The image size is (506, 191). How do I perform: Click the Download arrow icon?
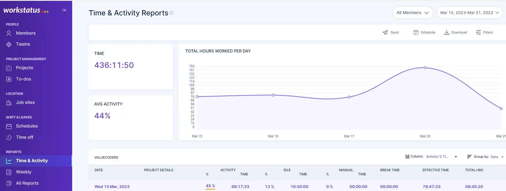[x=447, y=32]
